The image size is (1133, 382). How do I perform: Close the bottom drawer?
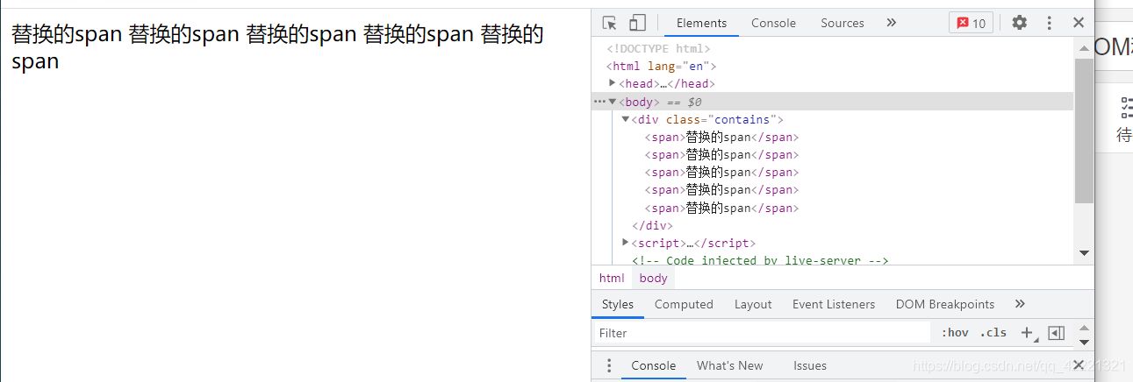[1079, 364]
